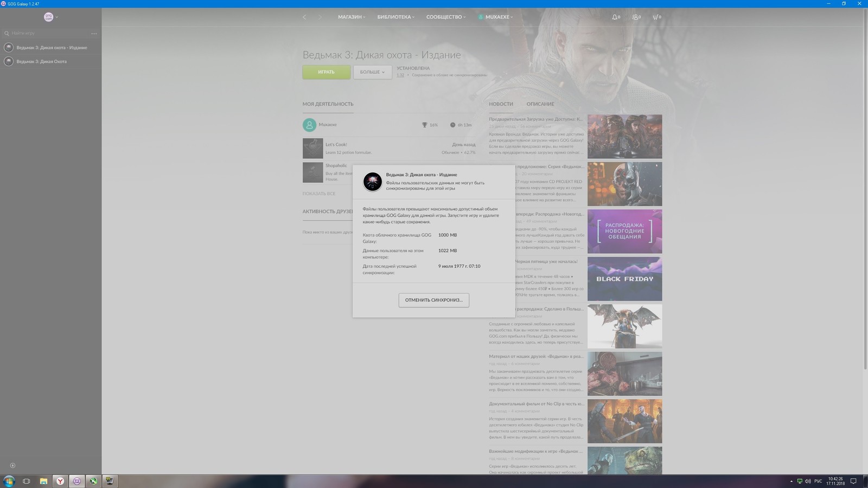Screen dimensions: 868x488
Task: Expand the GOG logo dropdown arrow
Action: (x=57, y=17)
